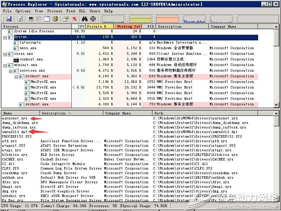Click the conhost.exe console icon
Viewport: 281px width, 211px height.
pyautogui.click(x=16, y=59)
